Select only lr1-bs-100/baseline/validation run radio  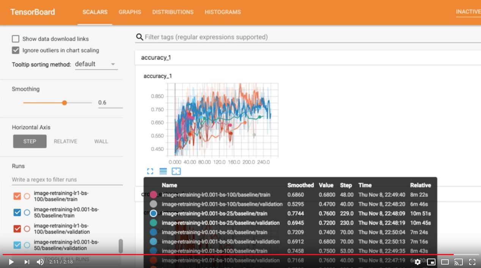pyautogui.click(x=27, y=229)
